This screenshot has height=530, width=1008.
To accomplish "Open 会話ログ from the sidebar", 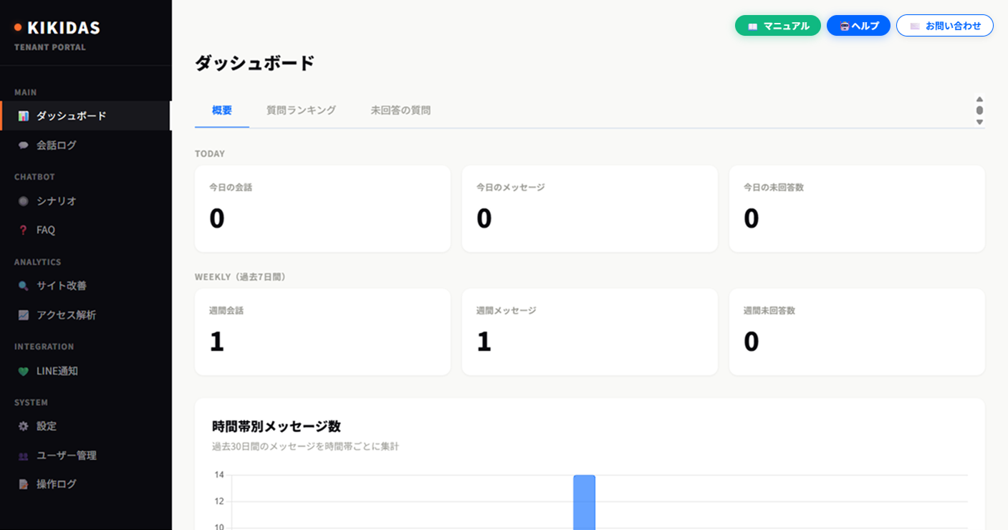I will [x=85, y=145].
